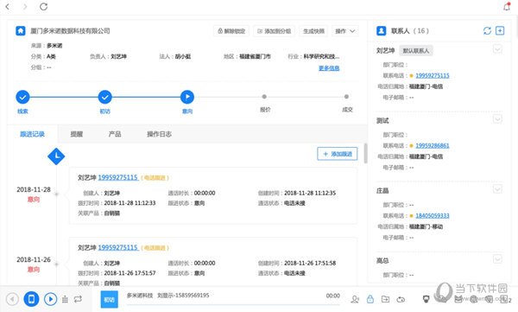Screen dimensions: 518x312
Task: Click the play button in the bottom bar
Action: [51, 299]
